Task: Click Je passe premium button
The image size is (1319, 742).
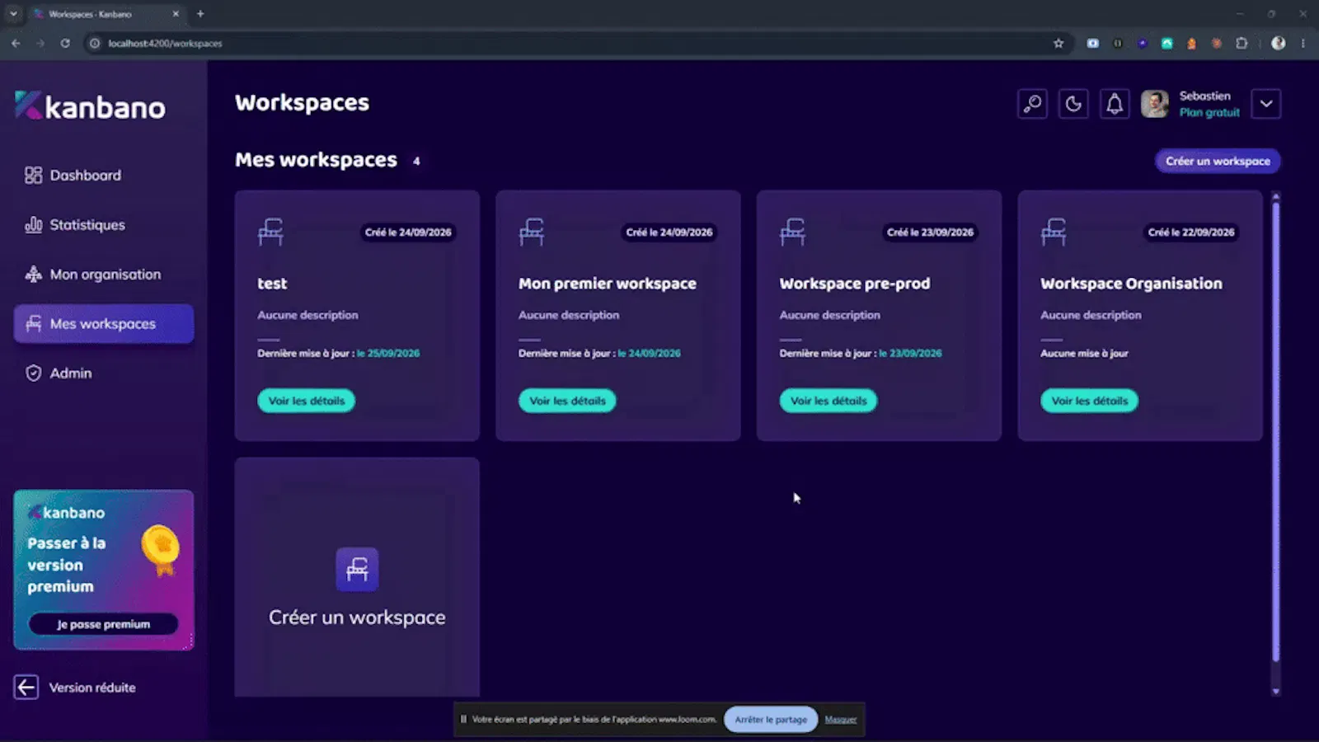Action: [x=103, y=624]
